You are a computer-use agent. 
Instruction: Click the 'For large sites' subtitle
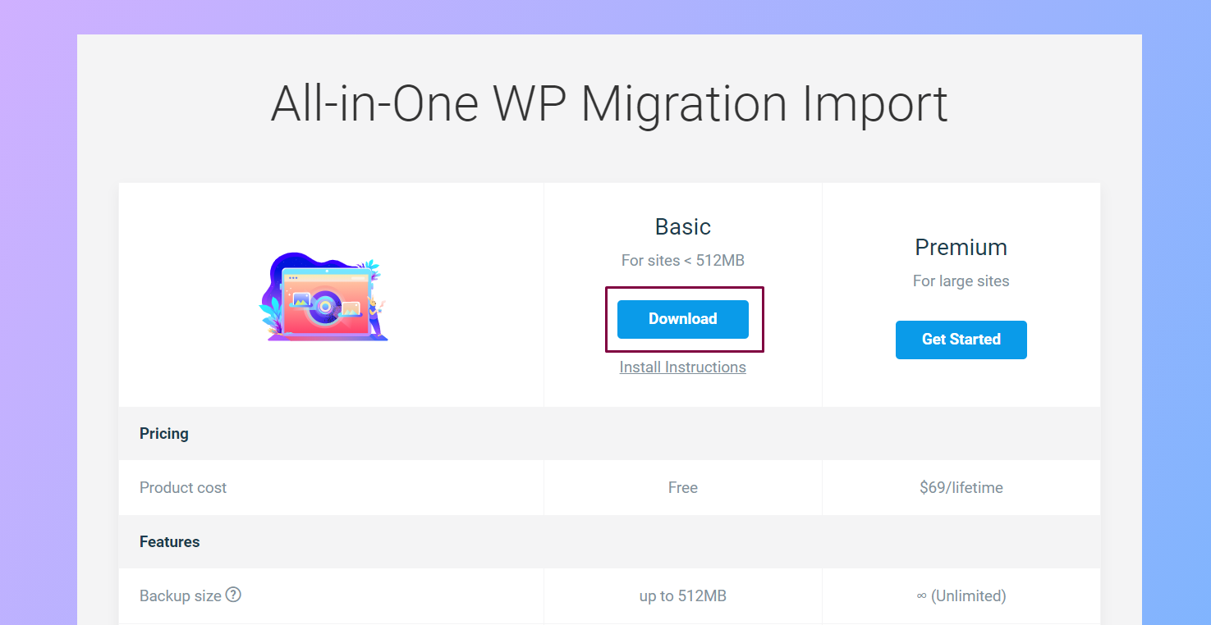[961, 281]
